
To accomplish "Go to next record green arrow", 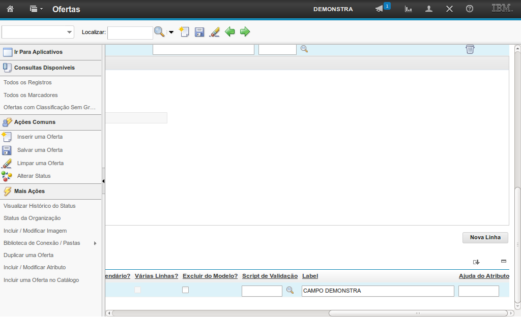I will pos(245,32).
